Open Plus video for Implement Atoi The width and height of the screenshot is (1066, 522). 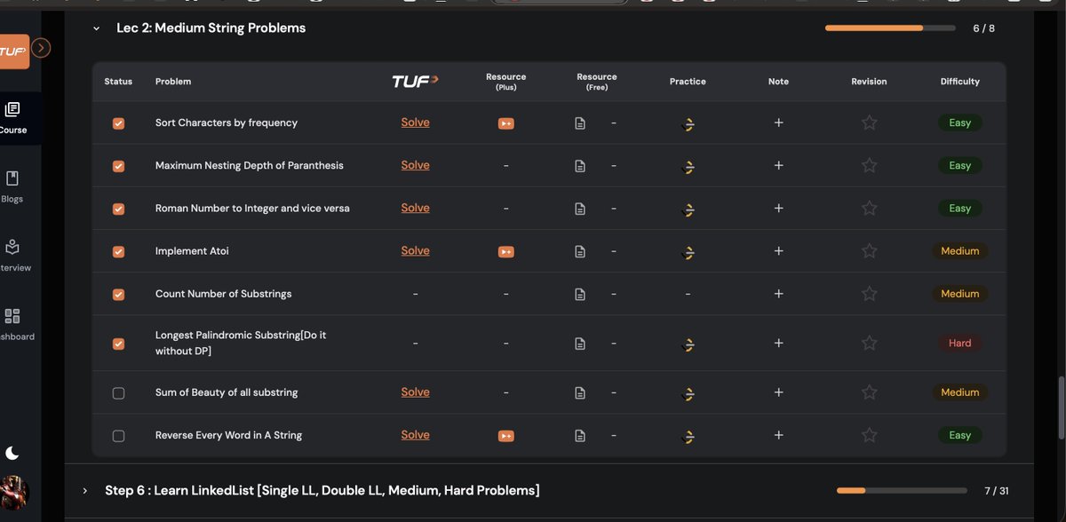[x=505, y=251]
